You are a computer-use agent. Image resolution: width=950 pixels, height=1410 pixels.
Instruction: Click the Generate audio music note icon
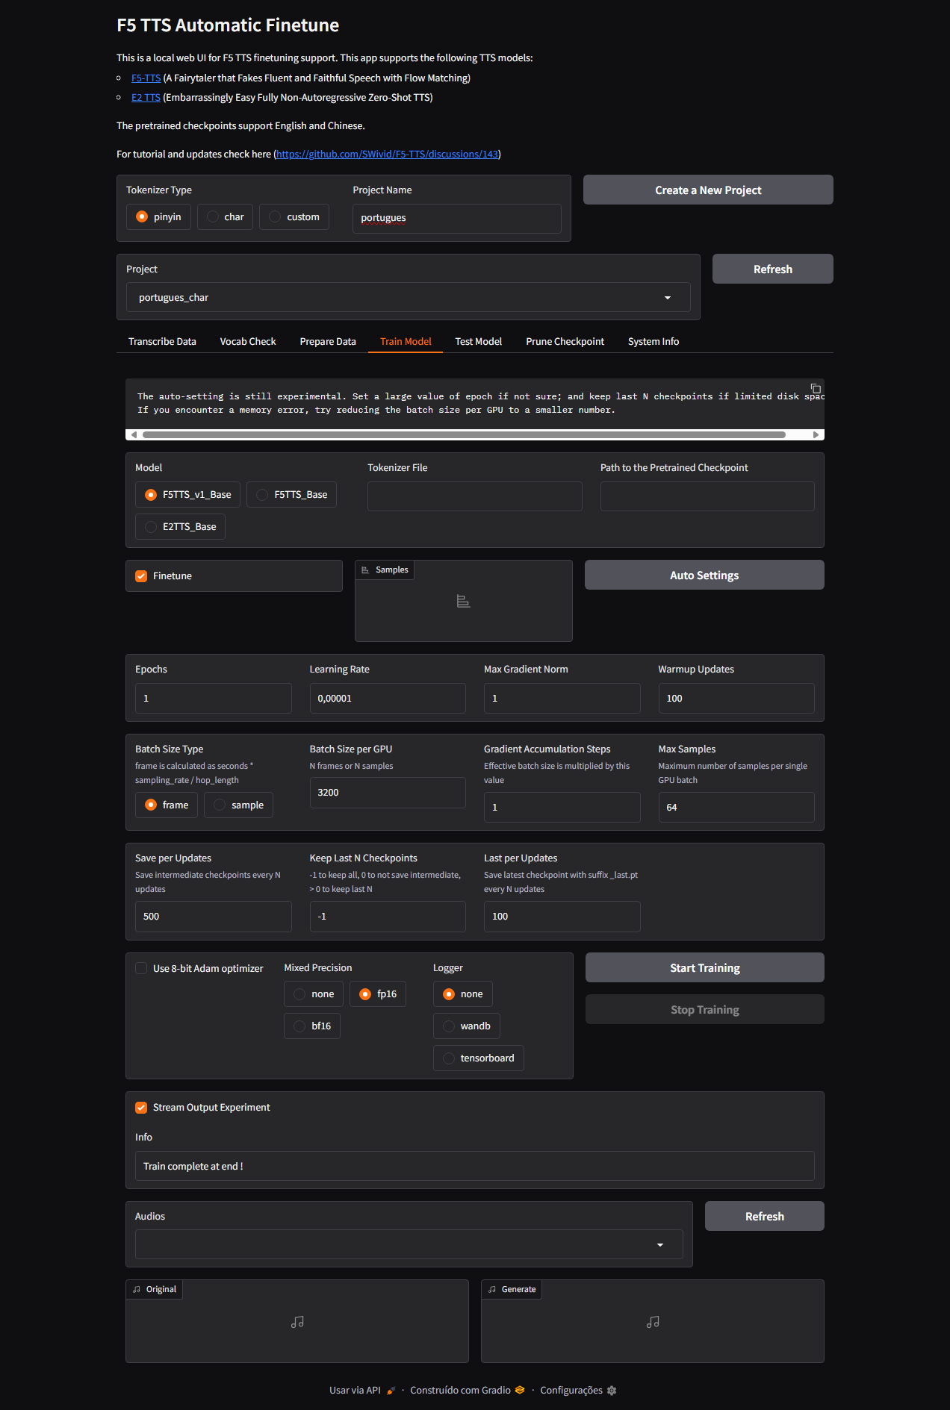(653, 1322)
